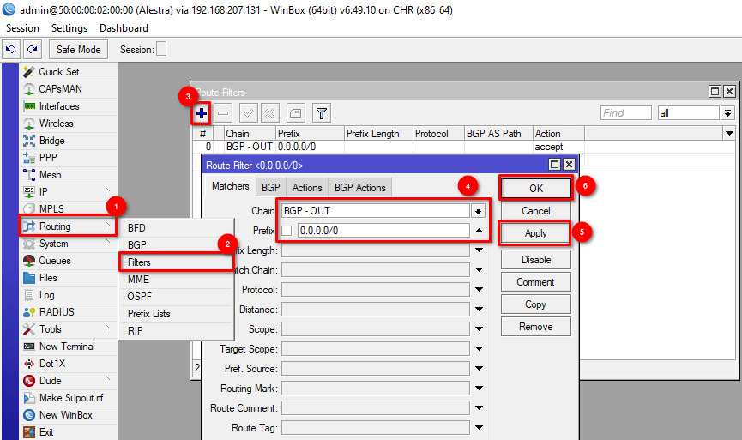Viewport: 742px width, 440px height.
Task: Click the OK button in Route Filter dialog
Action: coord(535,188)
